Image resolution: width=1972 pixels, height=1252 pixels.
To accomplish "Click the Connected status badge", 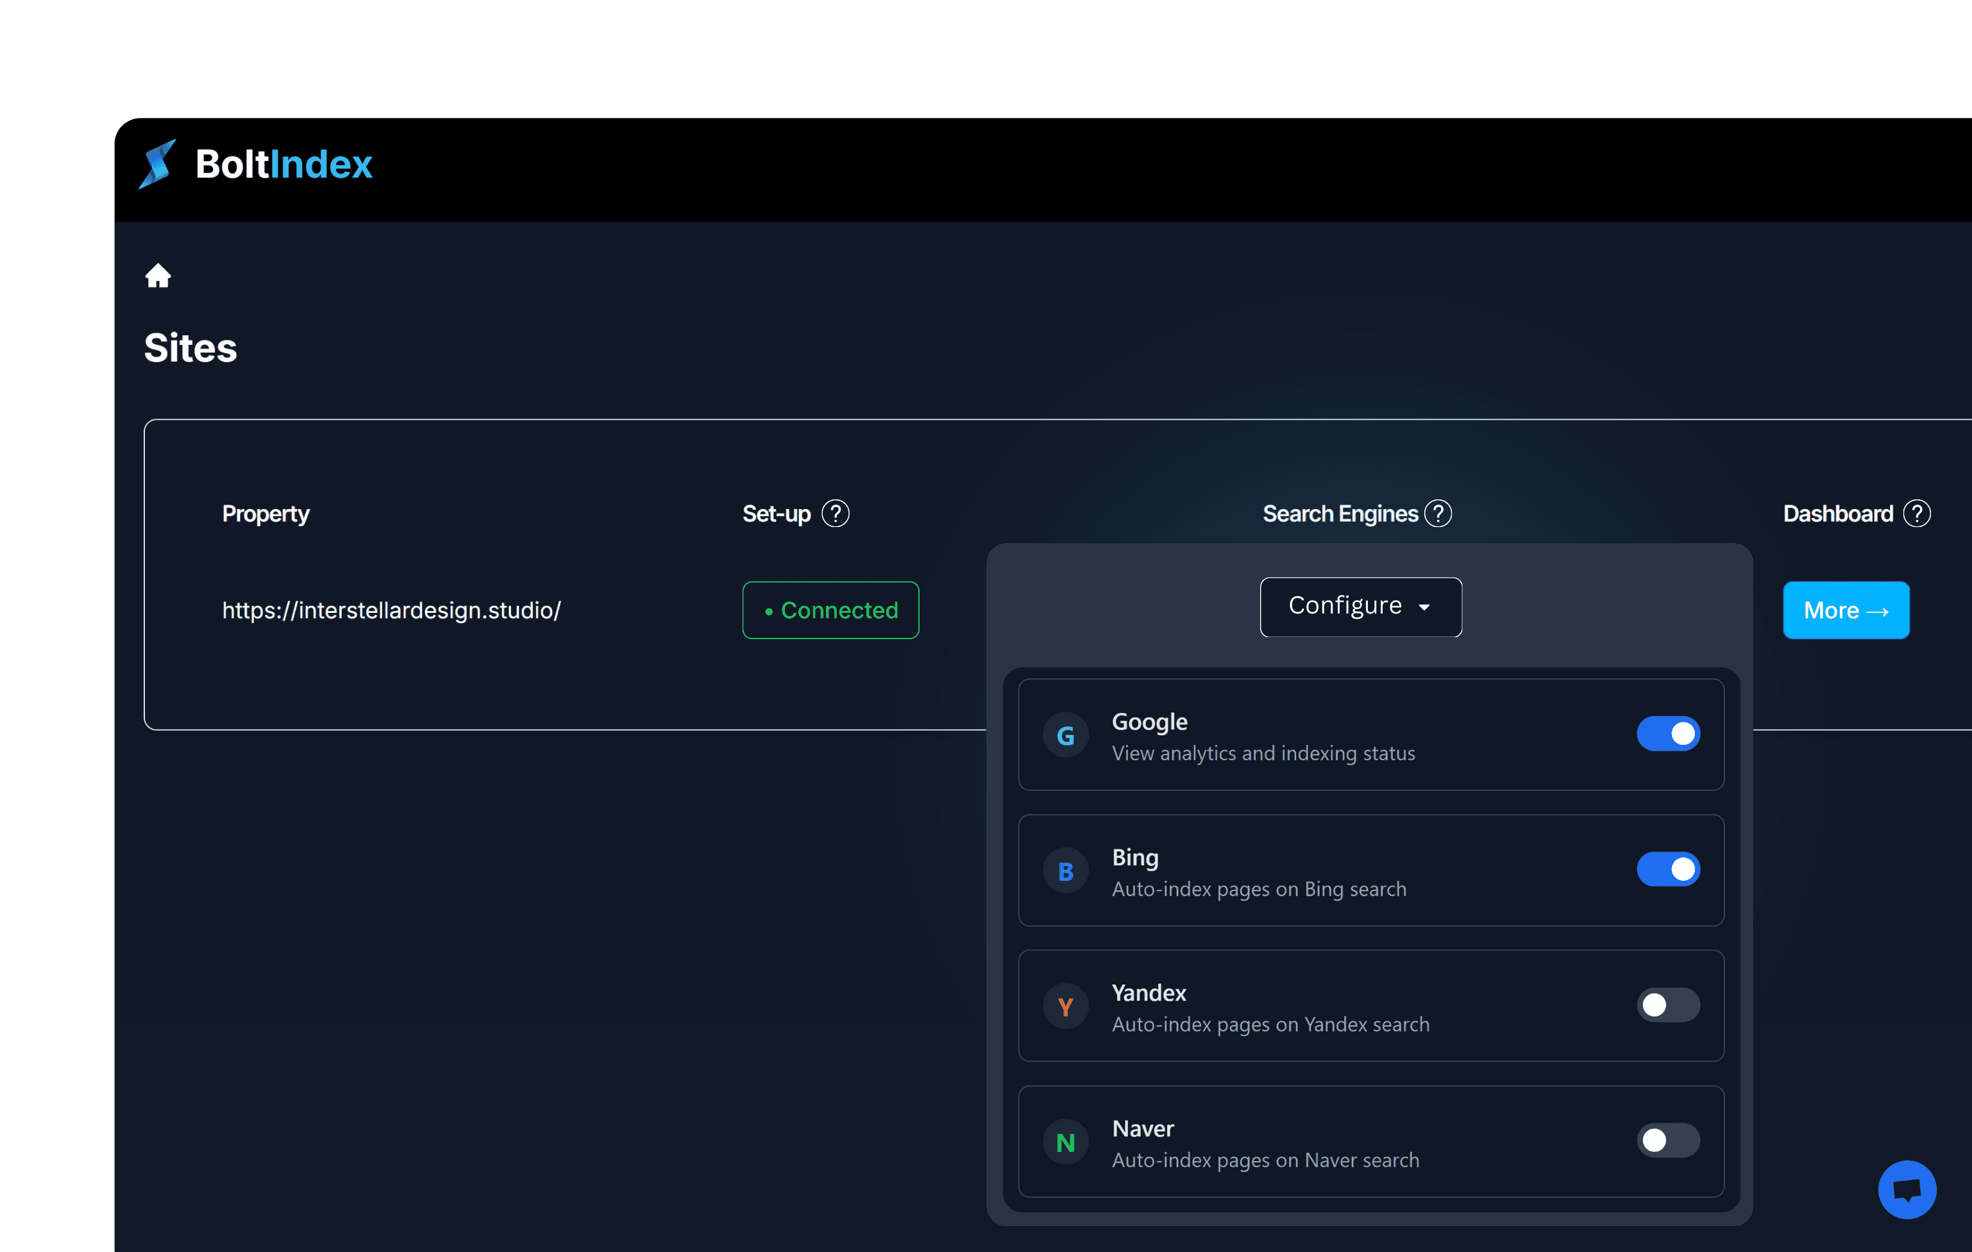I will click(x=830, y=610).
